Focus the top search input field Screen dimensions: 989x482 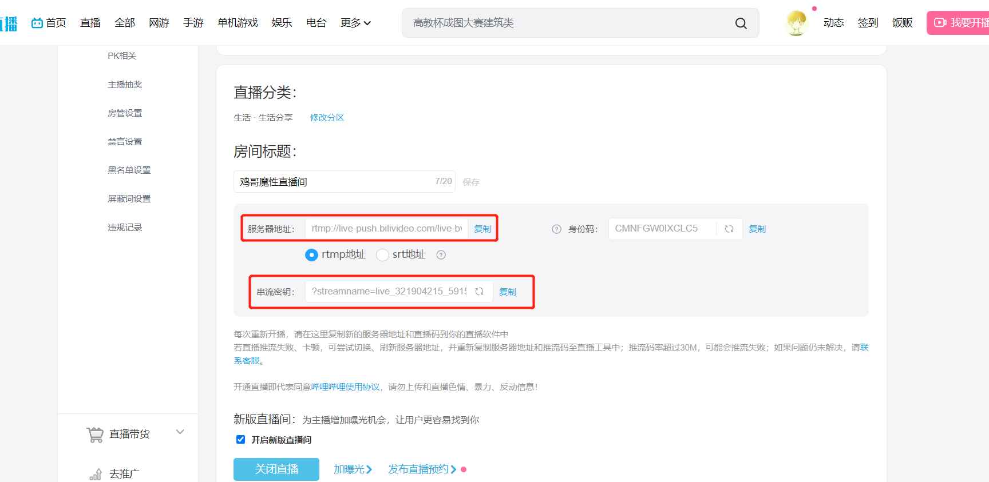click(x=569, y=23)
